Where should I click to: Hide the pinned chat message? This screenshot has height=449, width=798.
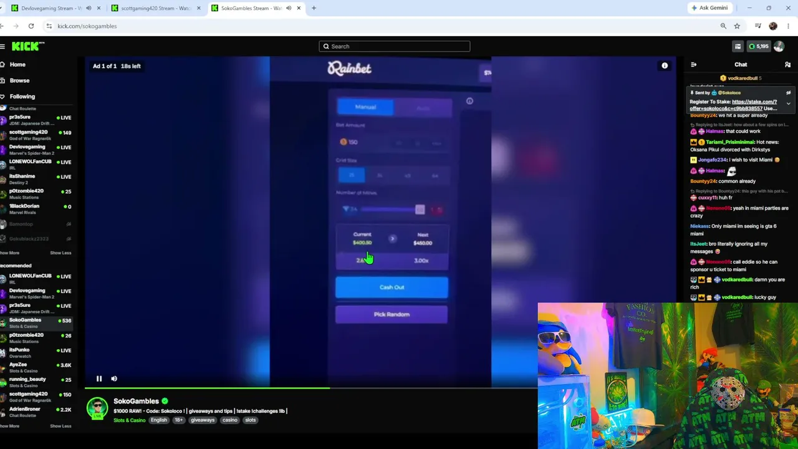tap(788, 92)
